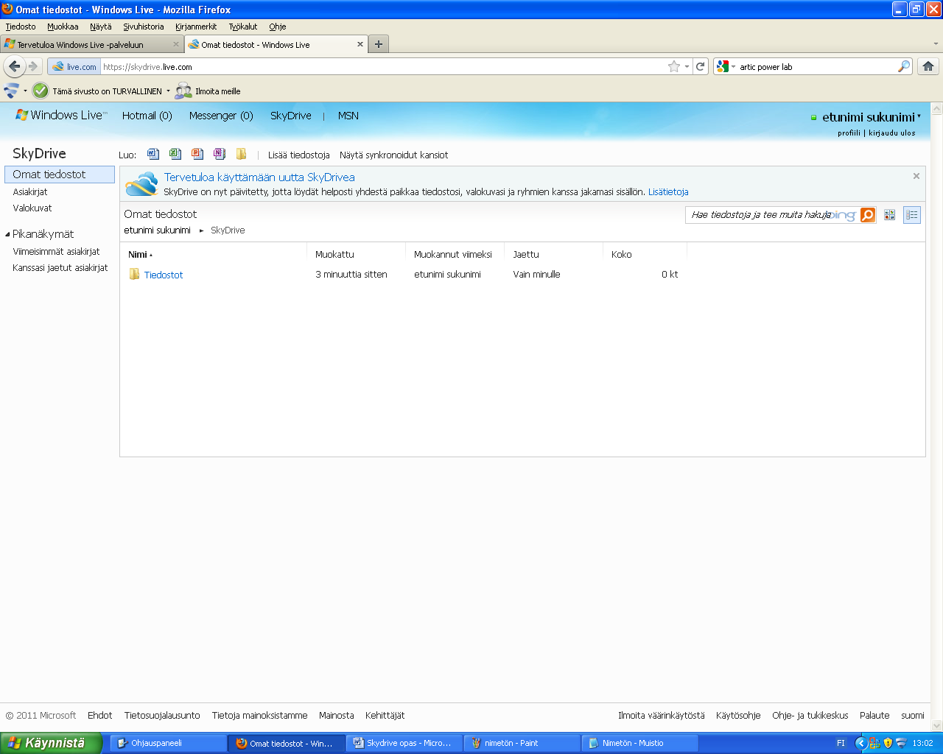The image size is (943, 754).
Task: Open the Lisätietoja link
Action: [668, 192]
